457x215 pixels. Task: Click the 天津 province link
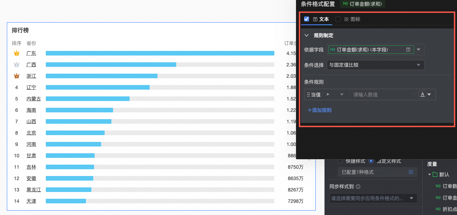coord(31,201)
